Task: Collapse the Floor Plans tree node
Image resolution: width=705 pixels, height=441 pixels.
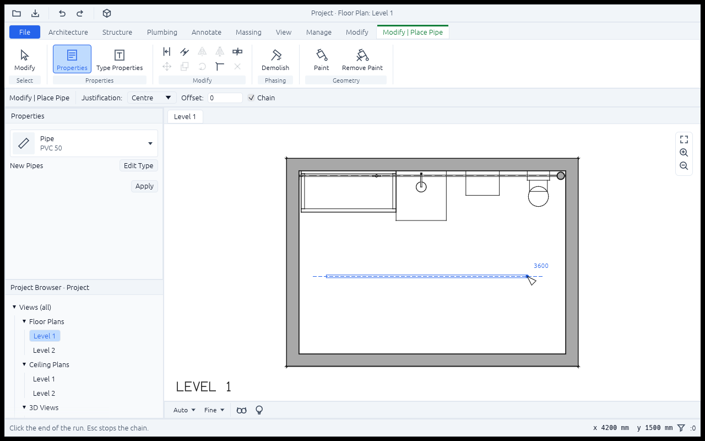Action: pos(24,321)
